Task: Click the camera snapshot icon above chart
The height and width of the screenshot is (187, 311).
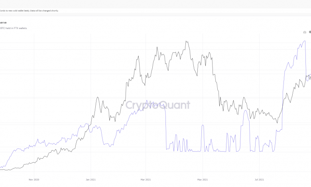Action: point(305,32)
